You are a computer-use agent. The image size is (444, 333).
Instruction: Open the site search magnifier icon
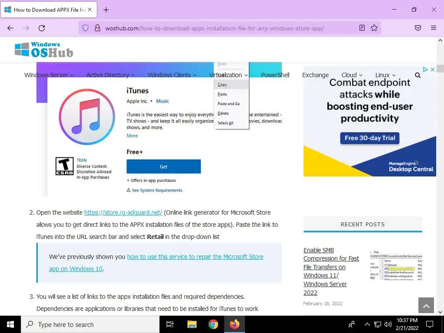418,75
